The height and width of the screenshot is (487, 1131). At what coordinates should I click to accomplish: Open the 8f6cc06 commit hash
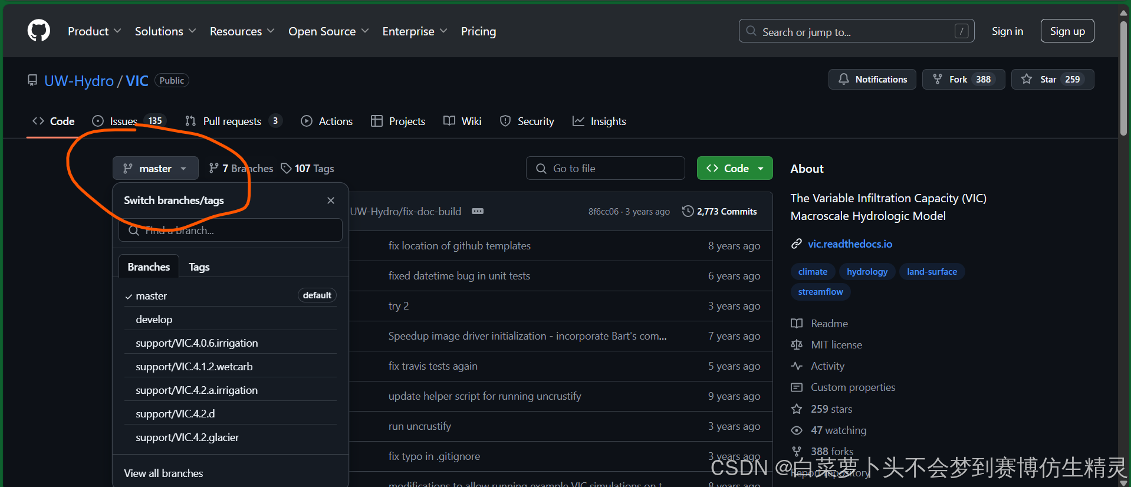point(603,212)
